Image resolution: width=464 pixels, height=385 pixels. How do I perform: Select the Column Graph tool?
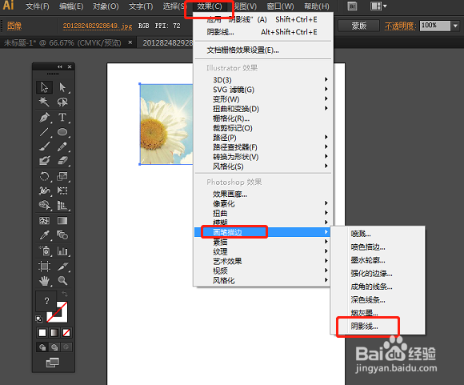point(62,251)
